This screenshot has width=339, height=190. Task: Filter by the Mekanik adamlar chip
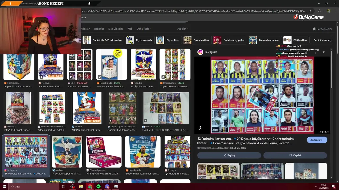(265, 40)
